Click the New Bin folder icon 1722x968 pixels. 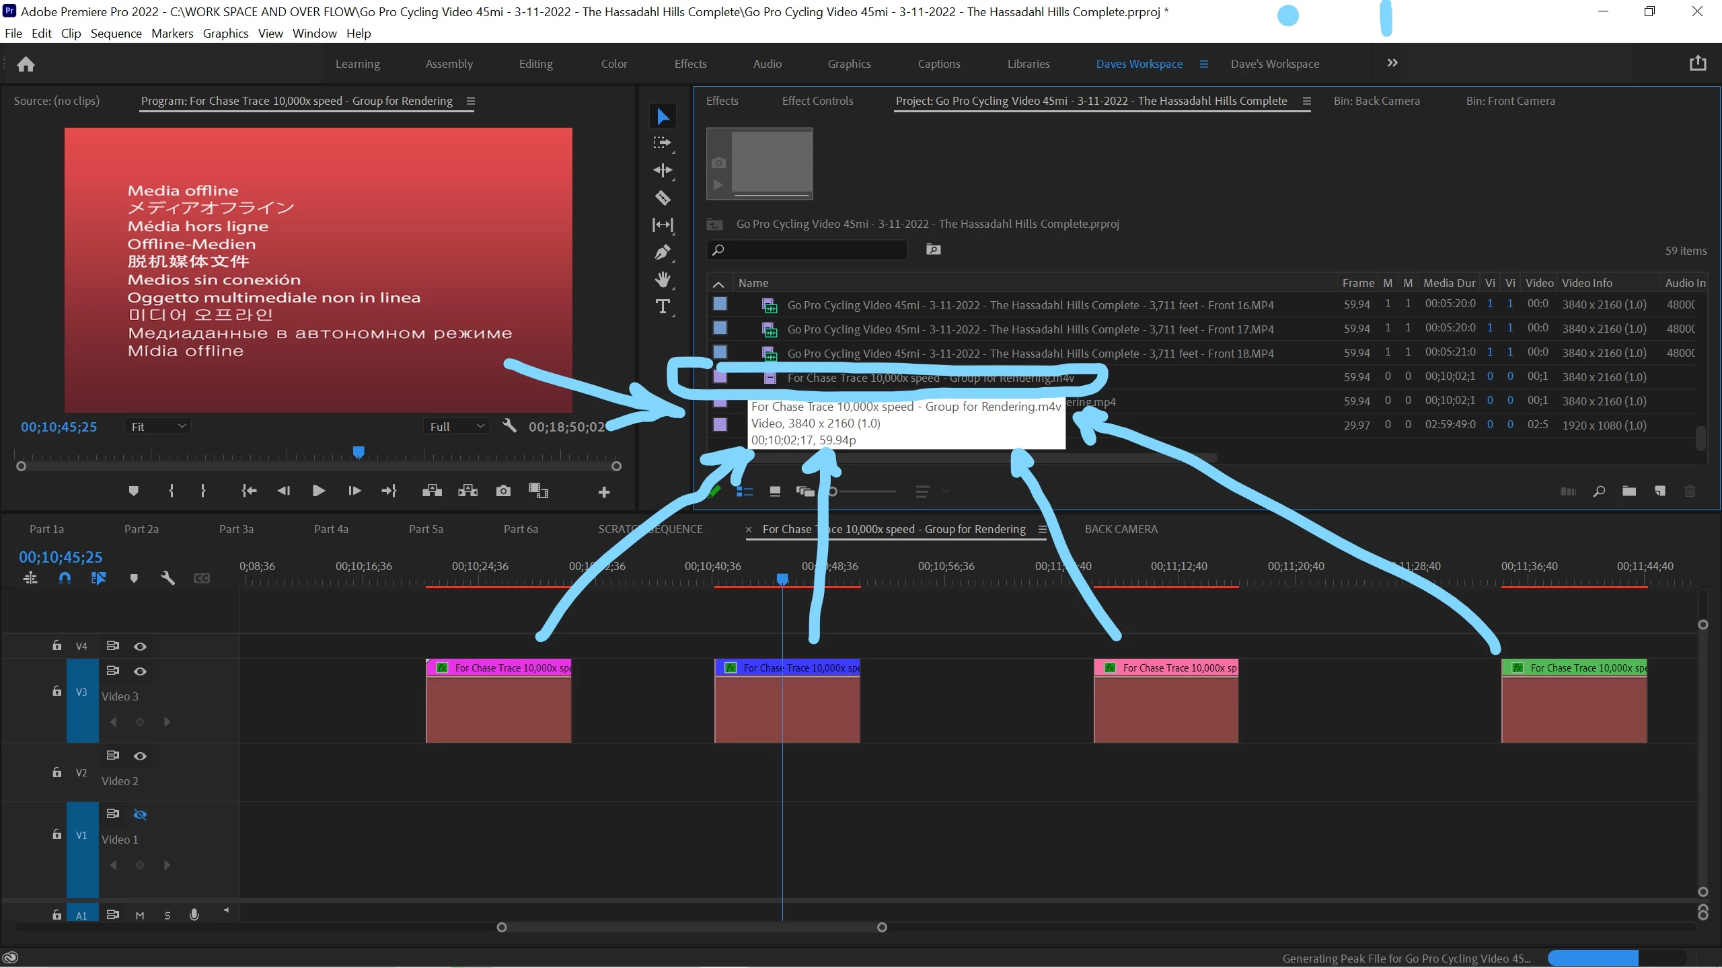(1629, 491)
